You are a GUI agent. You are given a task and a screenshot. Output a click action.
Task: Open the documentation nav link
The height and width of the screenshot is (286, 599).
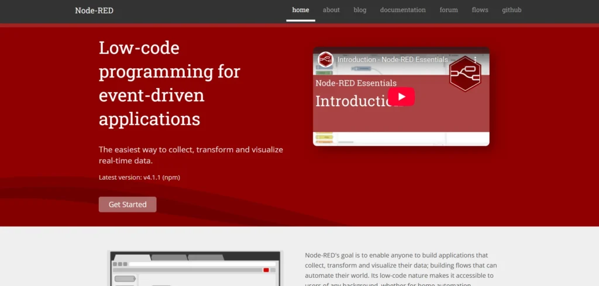click(x=402, y=11)
